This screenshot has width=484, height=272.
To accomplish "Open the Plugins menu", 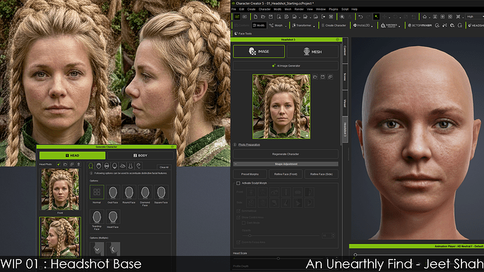I will [333, 9].
